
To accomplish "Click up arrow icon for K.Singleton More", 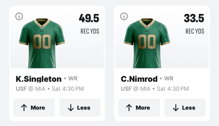I will click(x=24, y=108).
